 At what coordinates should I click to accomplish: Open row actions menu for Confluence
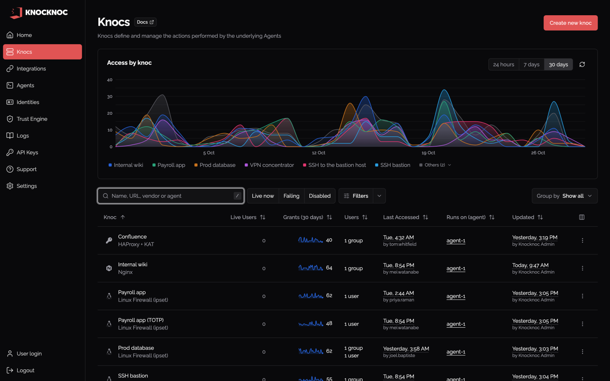582,241
